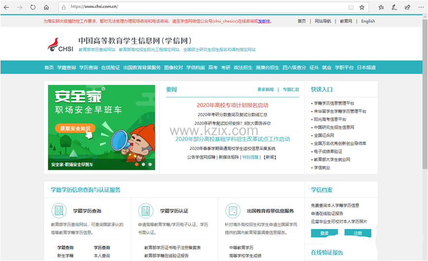
Task: Open the 2020年高校专项计划报名启动 headline
Action: pyautogui.click(x=232, y=105)
